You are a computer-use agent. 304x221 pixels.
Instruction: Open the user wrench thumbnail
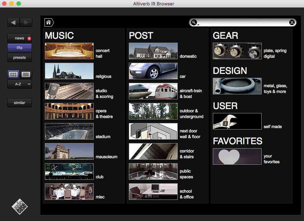click(x=237, y=121)
